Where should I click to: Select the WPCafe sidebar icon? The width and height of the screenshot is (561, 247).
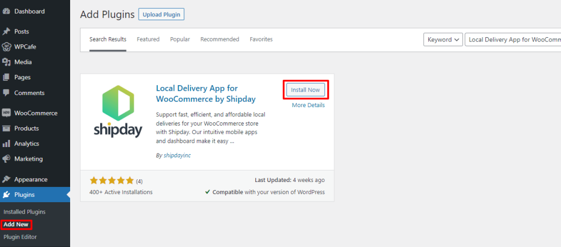[6, 47]
